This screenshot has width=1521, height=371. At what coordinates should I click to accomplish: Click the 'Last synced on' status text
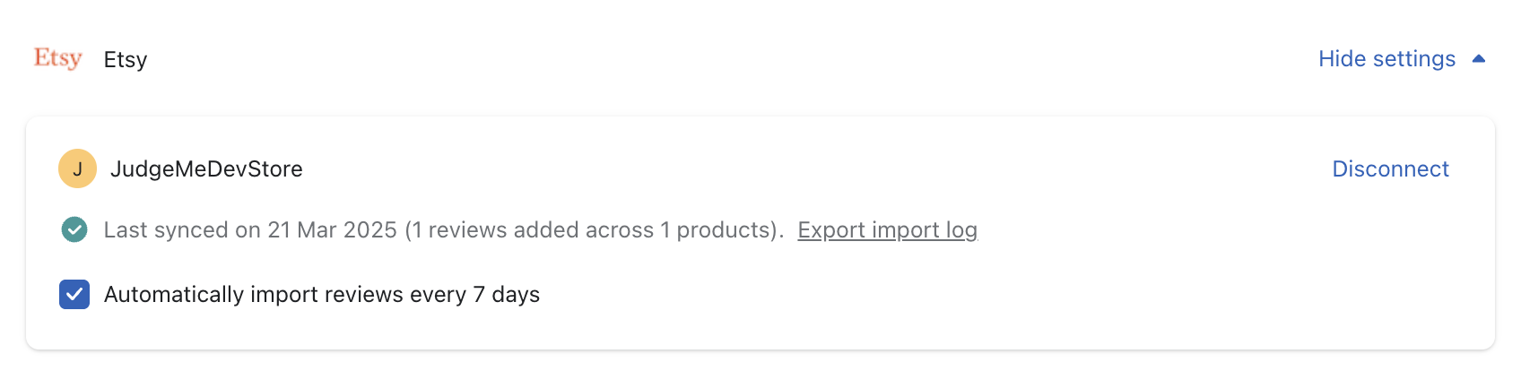(182, 230)
